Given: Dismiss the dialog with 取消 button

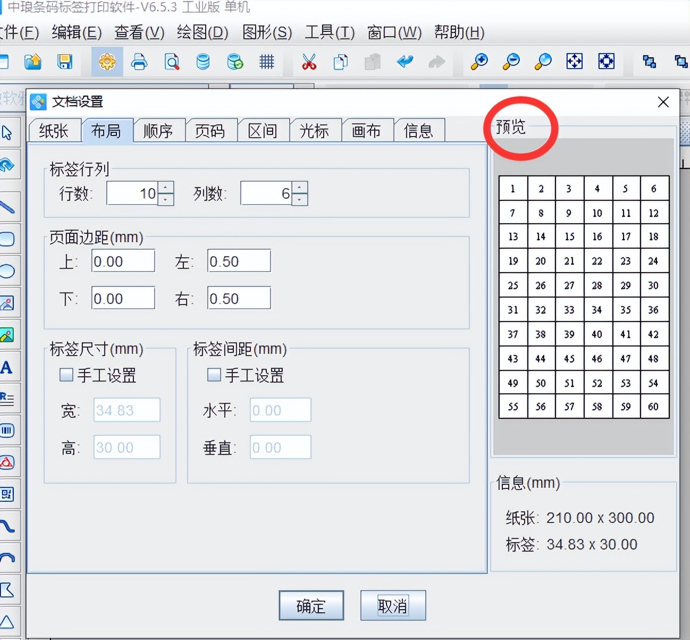Looking at the screenshot, I should click(x=393, y=605).
